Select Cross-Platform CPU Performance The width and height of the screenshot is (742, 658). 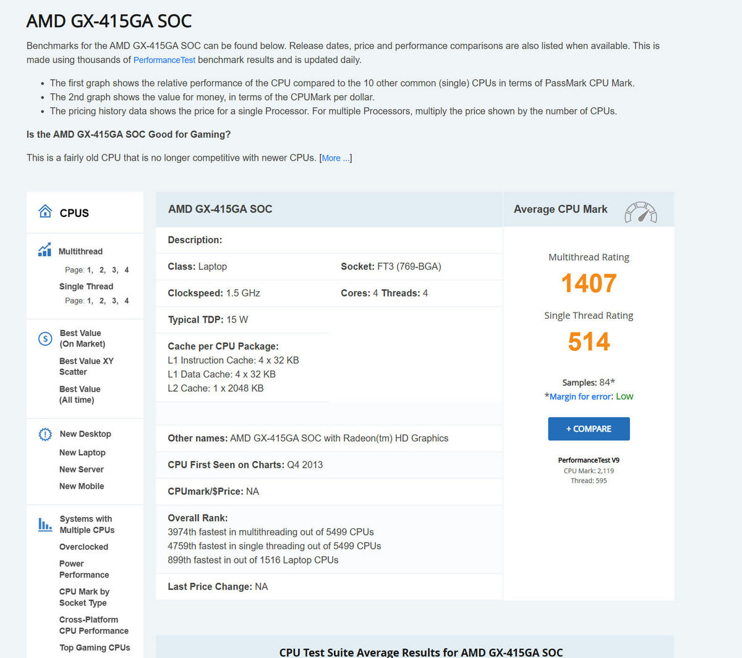click(x=93, y=625)
